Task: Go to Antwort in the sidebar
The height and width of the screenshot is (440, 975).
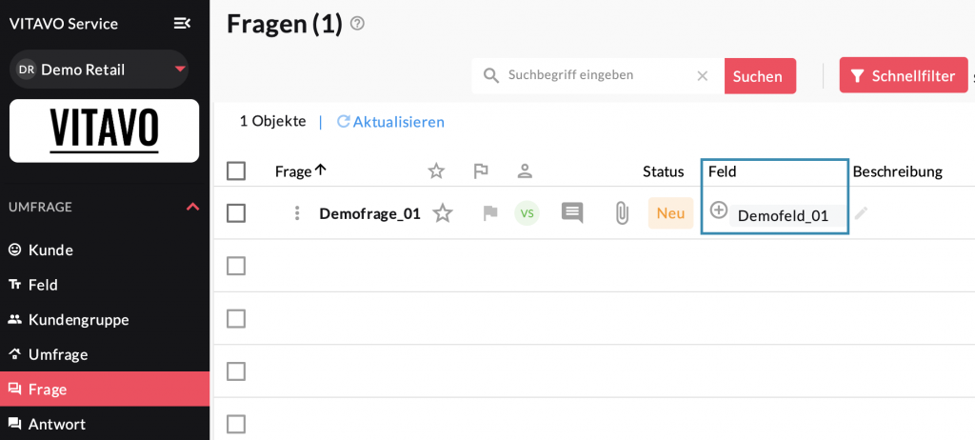Action: (x=57, y=424)
